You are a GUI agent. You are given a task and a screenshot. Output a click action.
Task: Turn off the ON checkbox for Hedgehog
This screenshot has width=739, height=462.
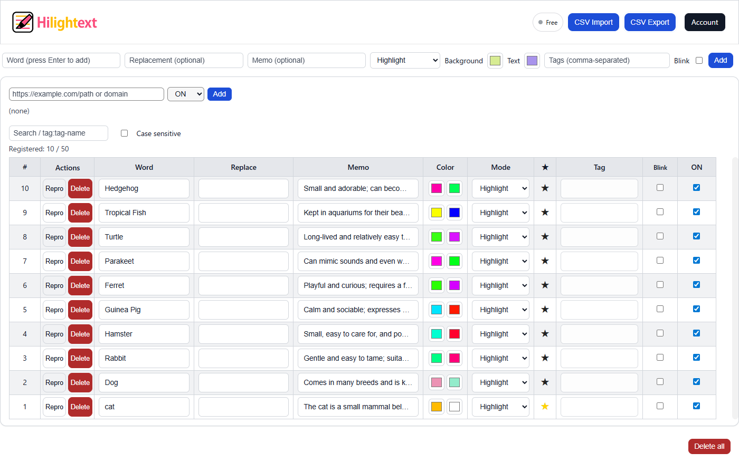click(x=696, y=188)
